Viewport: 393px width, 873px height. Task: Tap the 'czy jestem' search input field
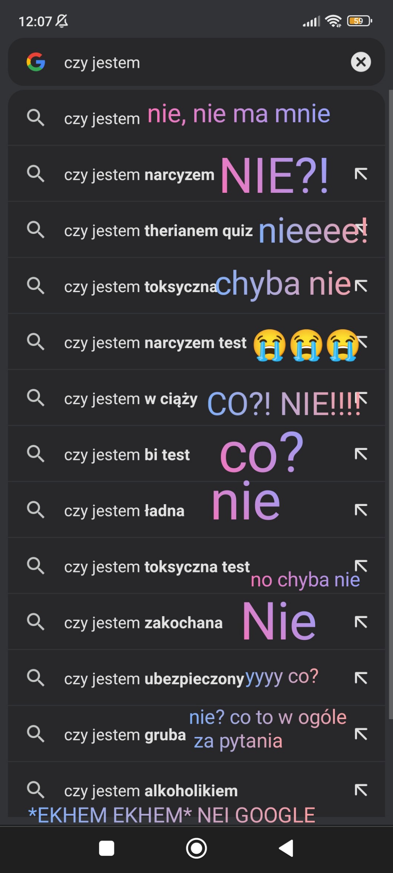[196, 62]
